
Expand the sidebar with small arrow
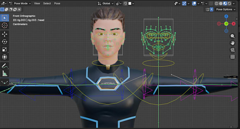pyautogui.click(x=237, y=19)
